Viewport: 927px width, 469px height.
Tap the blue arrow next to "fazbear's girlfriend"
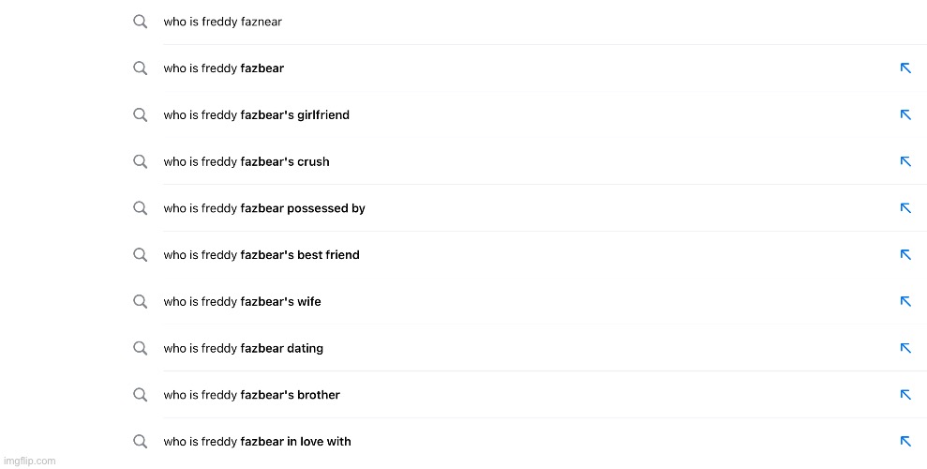905,114
